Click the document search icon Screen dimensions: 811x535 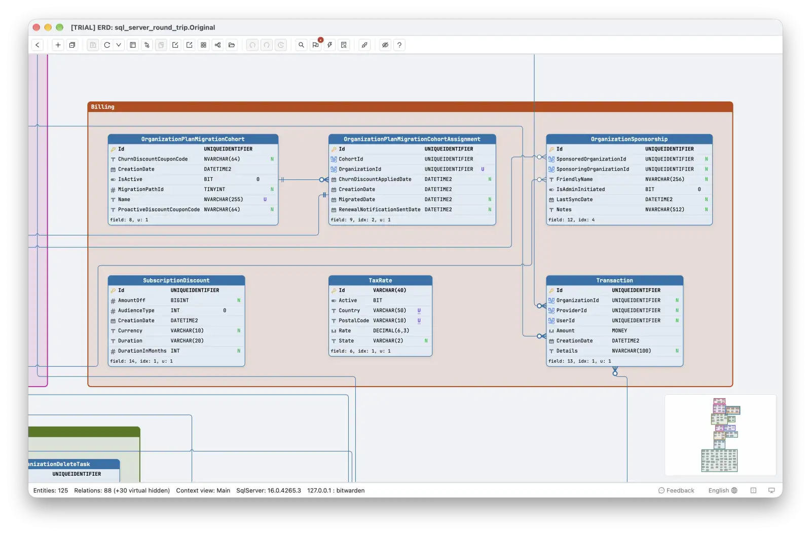tap(344, 45)
